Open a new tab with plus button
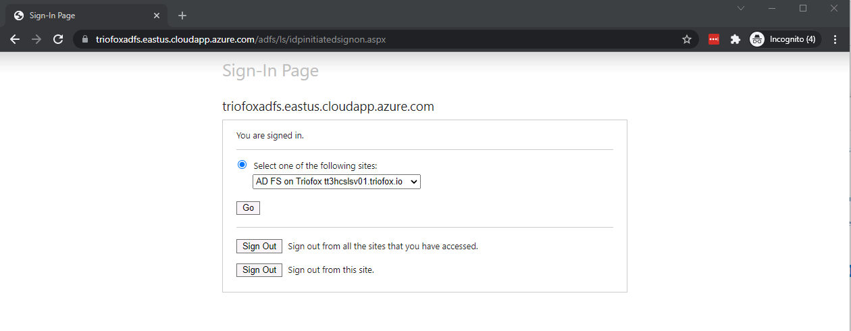Screen dimensions: 851x331 (182, 16)
